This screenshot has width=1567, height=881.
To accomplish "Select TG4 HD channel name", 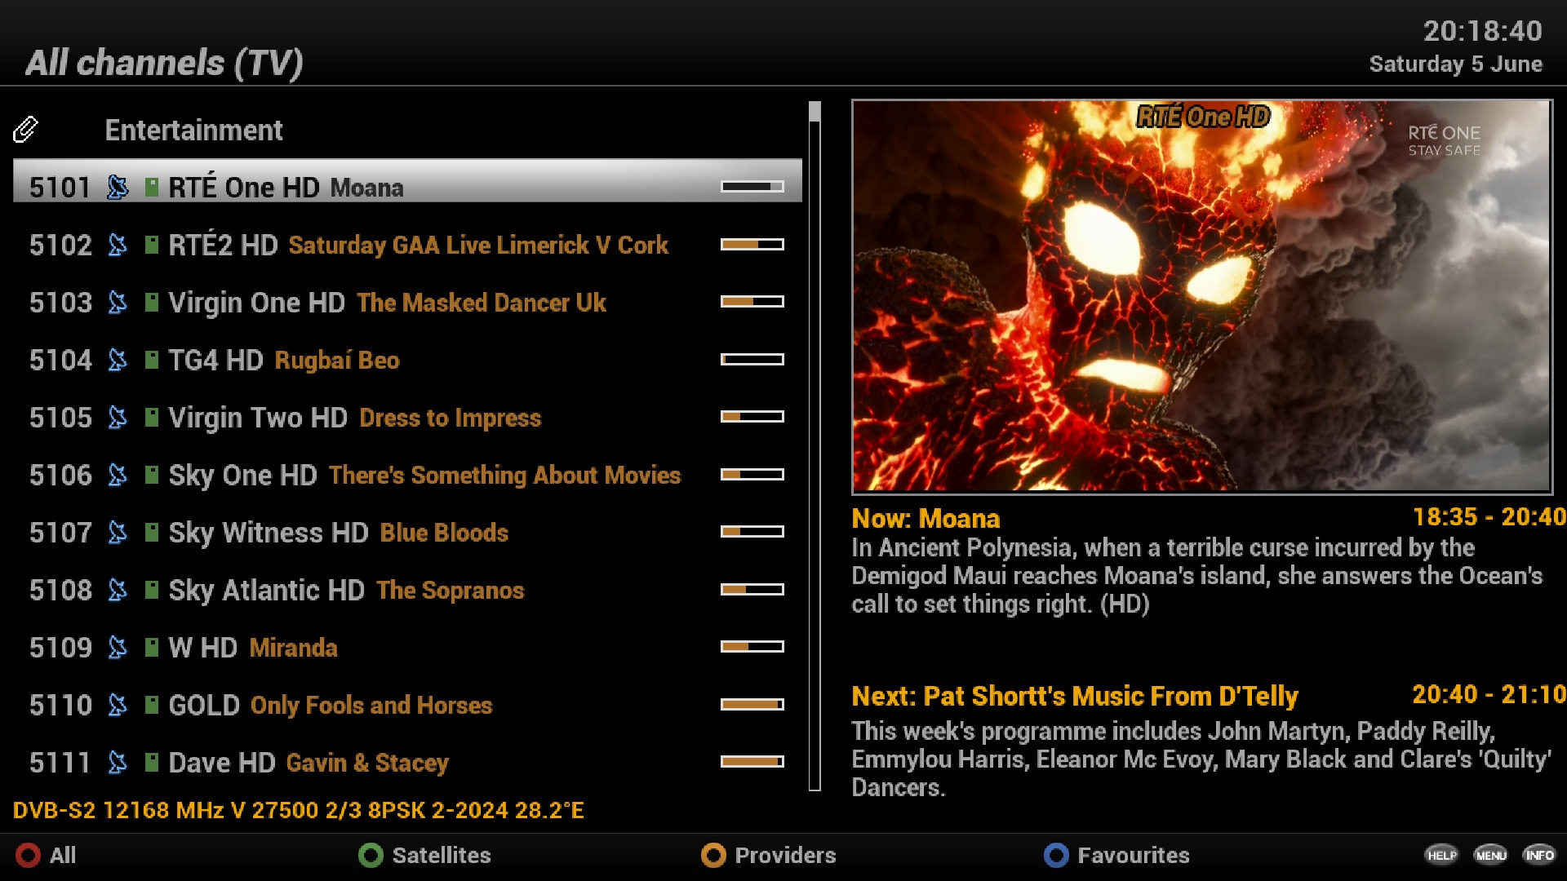I will click(215, 360).
